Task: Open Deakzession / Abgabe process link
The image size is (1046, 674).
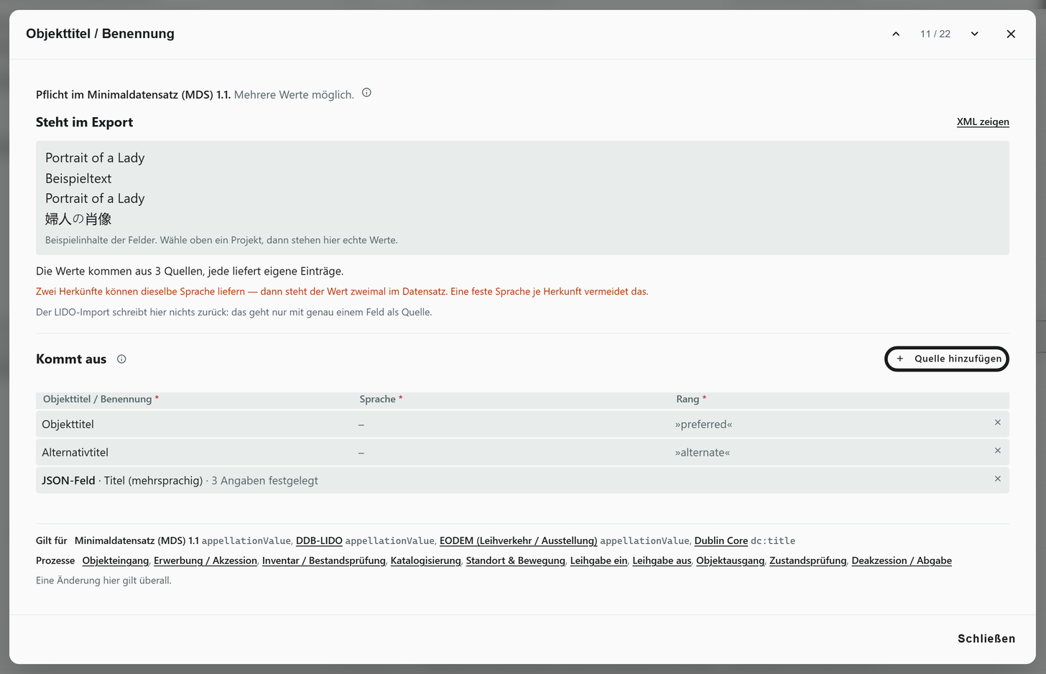Action: 902,560
